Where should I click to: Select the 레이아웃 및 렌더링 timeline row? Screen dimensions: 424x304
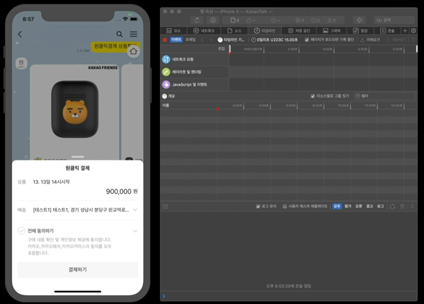[x=195, y=72]
